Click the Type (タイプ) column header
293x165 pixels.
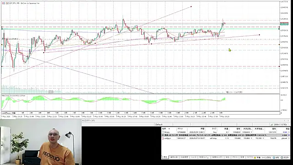tap(214, 129)
